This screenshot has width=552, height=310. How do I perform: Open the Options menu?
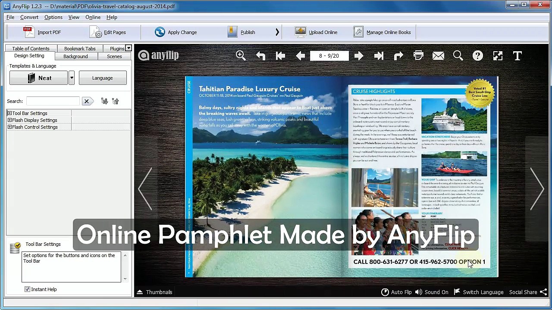click(53, 17)
